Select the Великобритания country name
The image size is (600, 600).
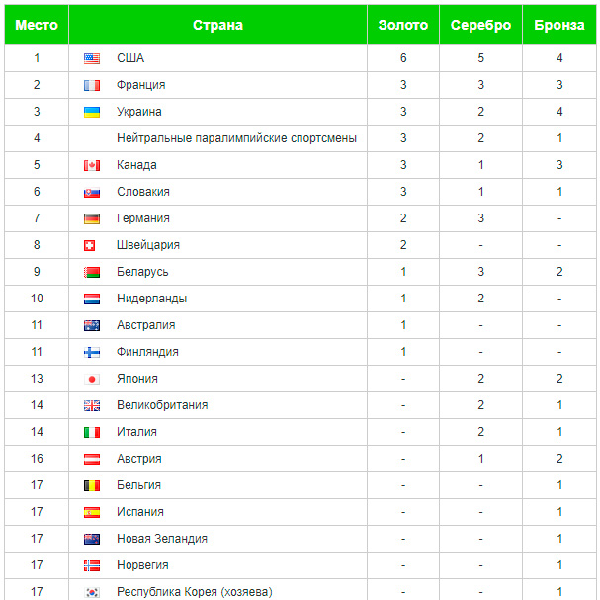pyautogui.click(x=162, y=405)
